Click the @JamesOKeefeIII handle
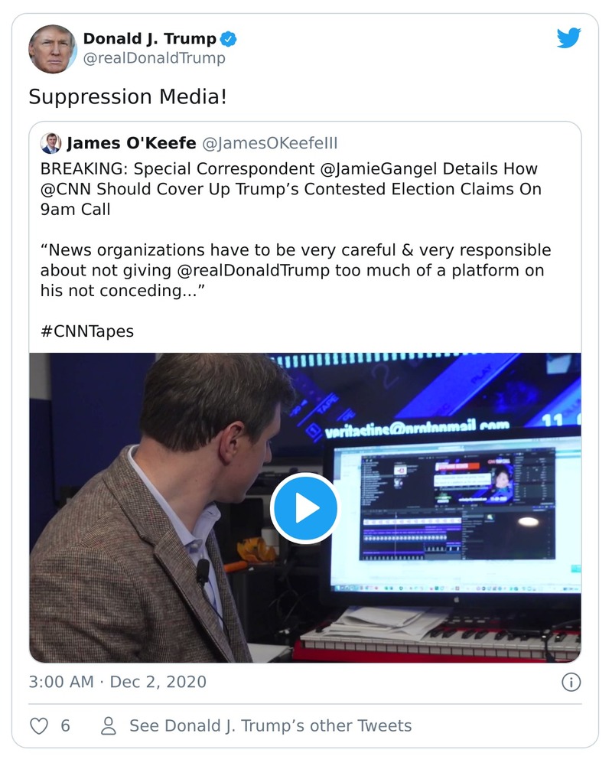 point(269,143)
